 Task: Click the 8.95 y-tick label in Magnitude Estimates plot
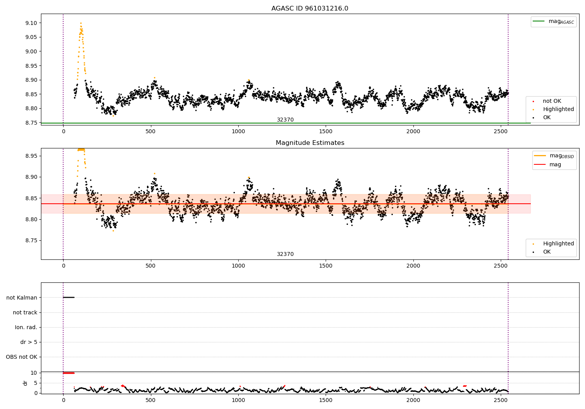click(x=30, y=156)
